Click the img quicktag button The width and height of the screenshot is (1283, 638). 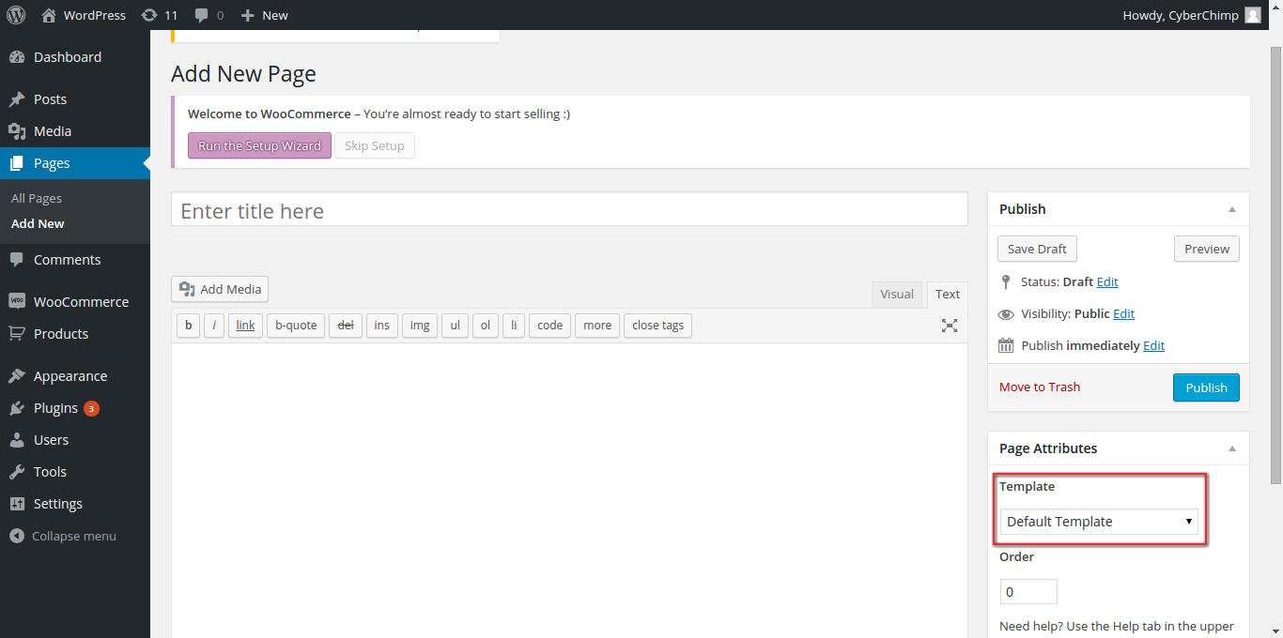click(420, 326)
